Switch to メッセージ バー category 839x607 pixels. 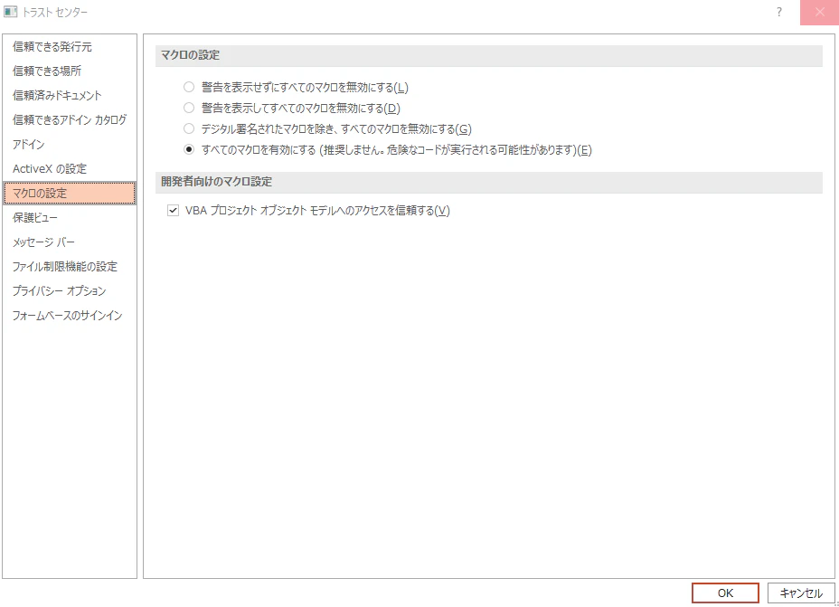coord(70,242)
